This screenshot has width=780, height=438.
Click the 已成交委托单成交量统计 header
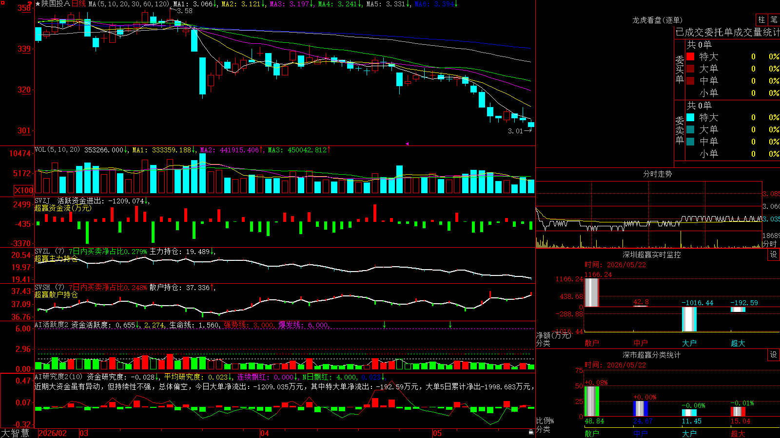[x=727, y=32]
